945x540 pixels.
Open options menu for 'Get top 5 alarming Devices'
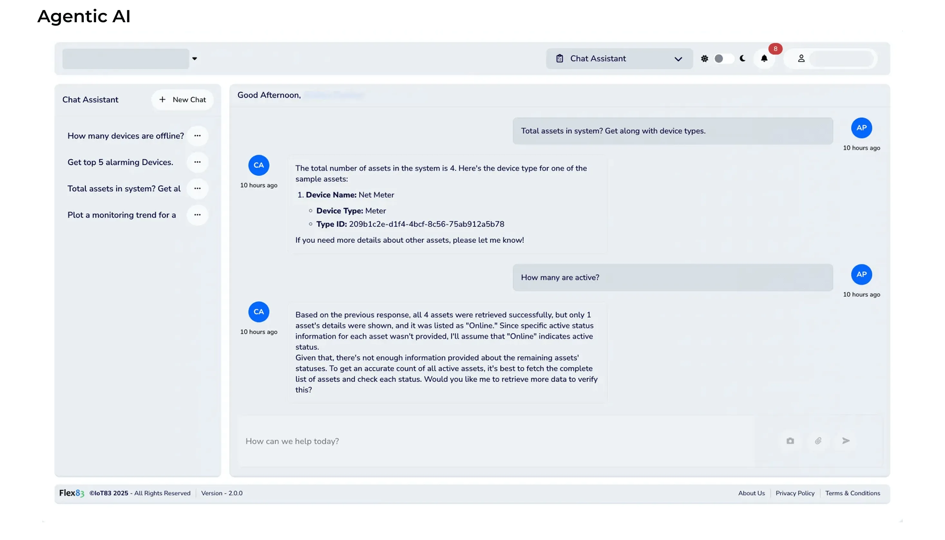click(197, 162)
